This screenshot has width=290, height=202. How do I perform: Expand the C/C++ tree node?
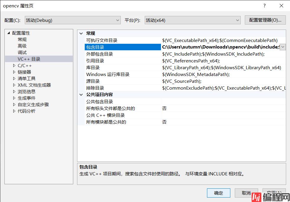pyautogui.click(x=14, y=66)
